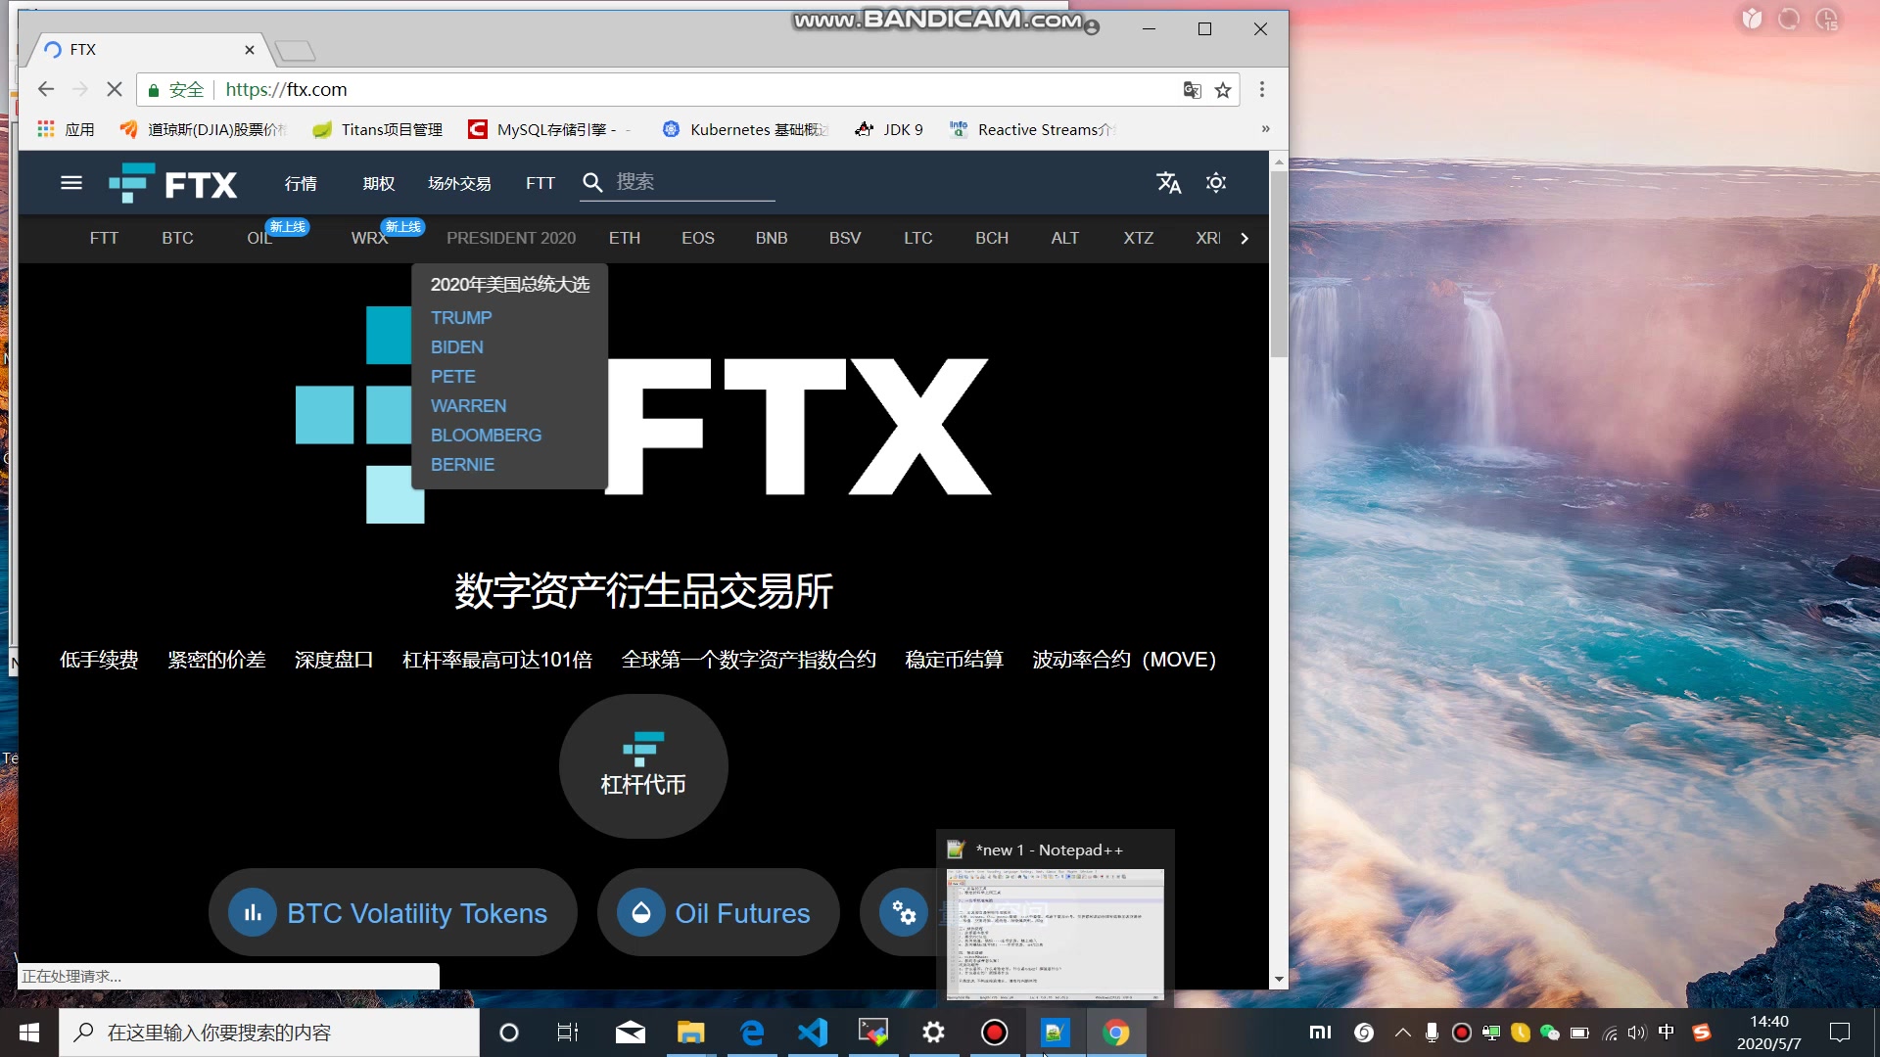Viewport: 1880px width, 1057px height.
Task: Select FTT in the coin ticker bar
Action: pyautogui.click(x=104, y=238)
